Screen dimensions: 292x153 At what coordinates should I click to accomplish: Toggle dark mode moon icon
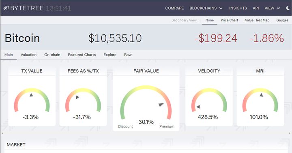click(288, 8)
